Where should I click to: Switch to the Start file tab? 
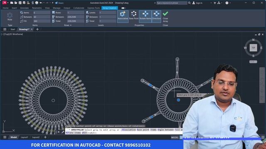coord(13,29)
